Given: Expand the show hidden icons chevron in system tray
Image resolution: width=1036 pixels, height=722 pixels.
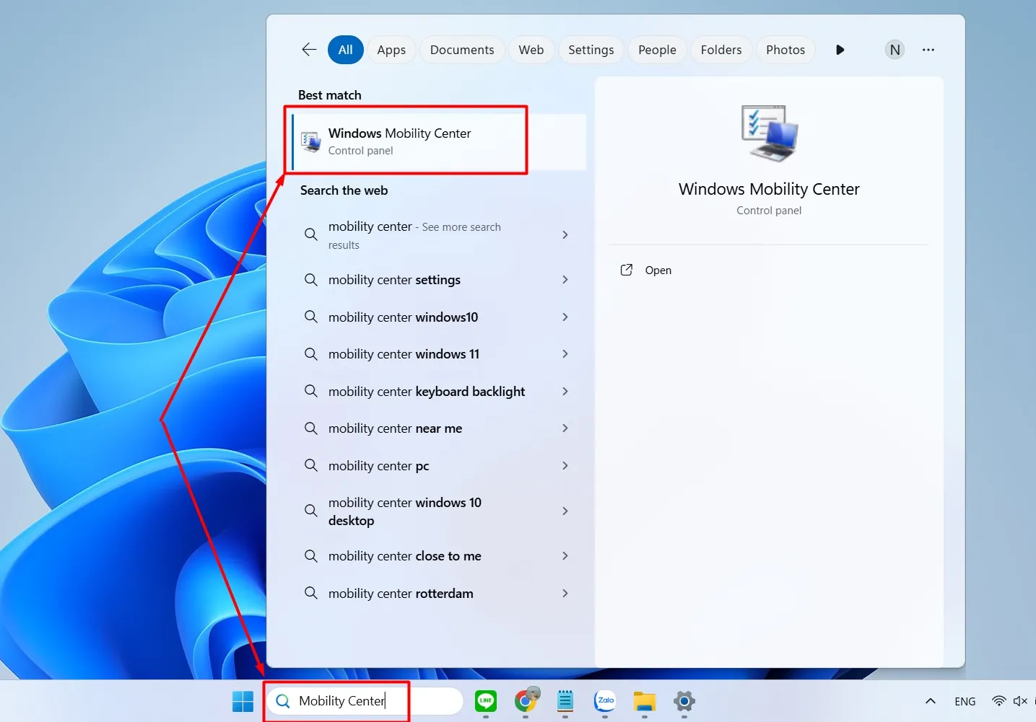Looking at the screenshot, I should [x=930, y=700].
